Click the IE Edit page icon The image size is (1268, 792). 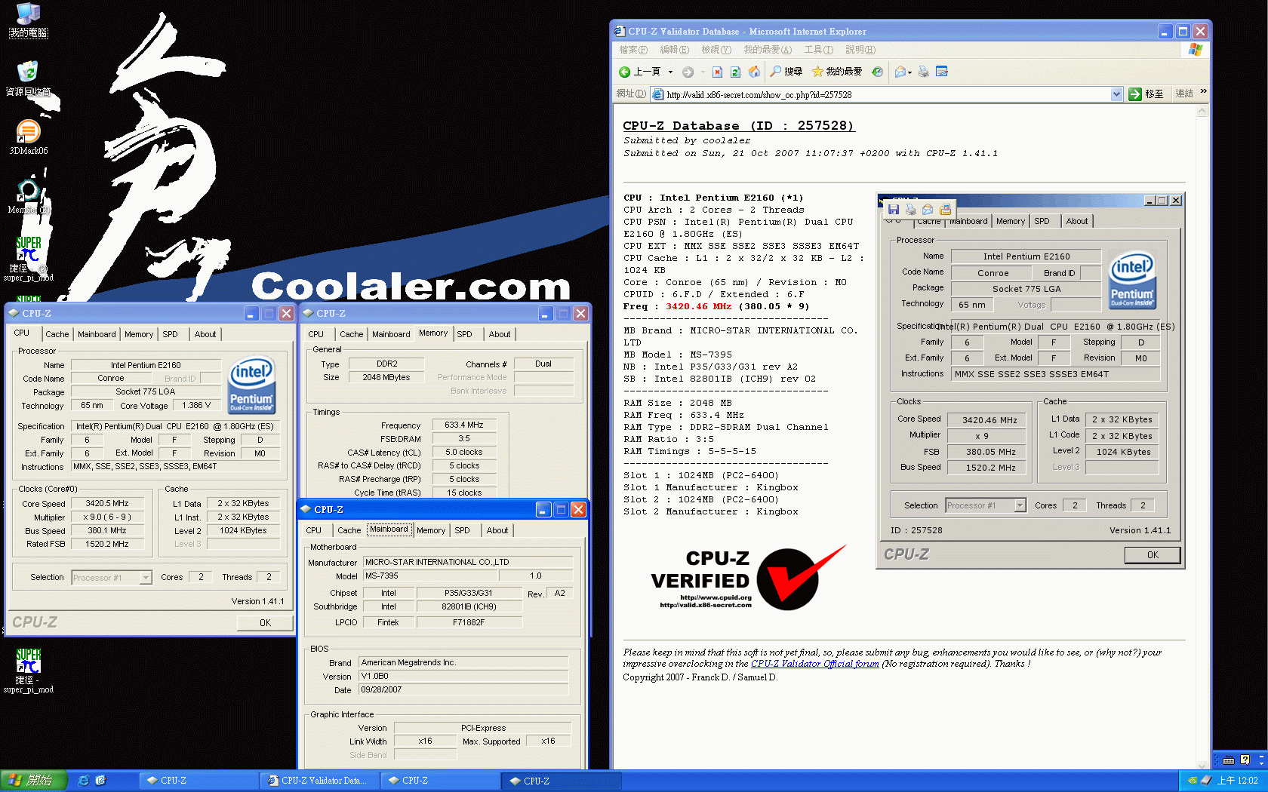pyautogui.click(x=941, y=72)
